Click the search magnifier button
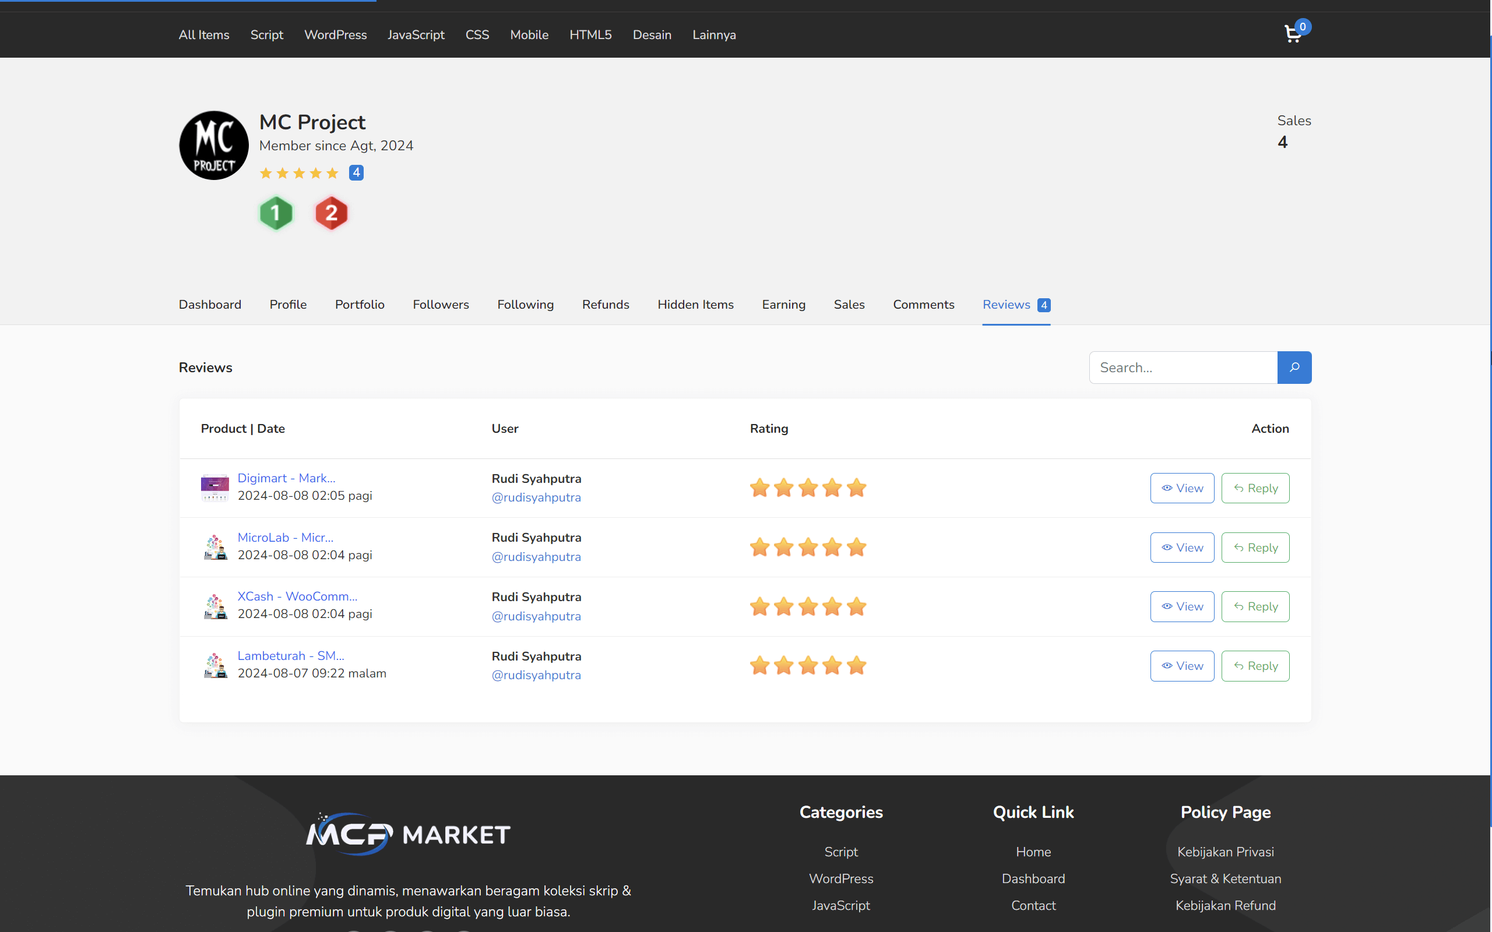The image size is (1492, 932). click(1294, 368)
